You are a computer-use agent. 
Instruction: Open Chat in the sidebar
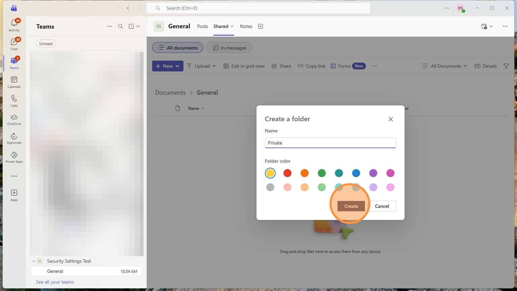(14, 44)
